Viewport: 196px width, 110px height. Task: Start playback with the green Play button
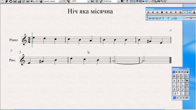click(x=157, y=12)
